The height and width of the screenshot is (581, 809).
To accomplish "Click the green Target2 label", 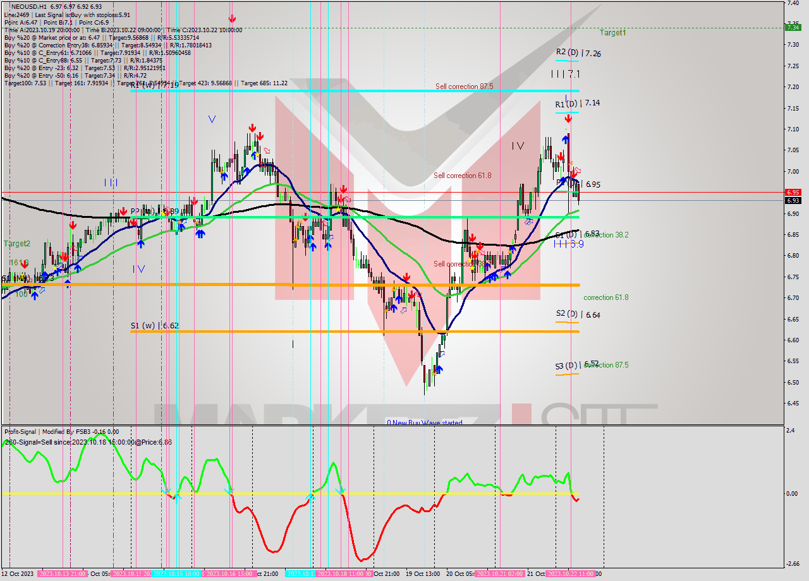I will [x=17, y=243].
